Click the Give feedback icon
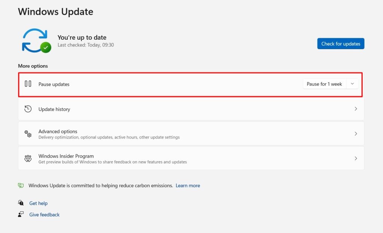383x233 pixels. (x=21, y=214)
